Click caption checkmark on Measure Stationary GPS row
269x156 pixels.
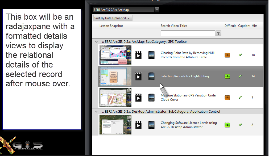click(x=240, y=97)
